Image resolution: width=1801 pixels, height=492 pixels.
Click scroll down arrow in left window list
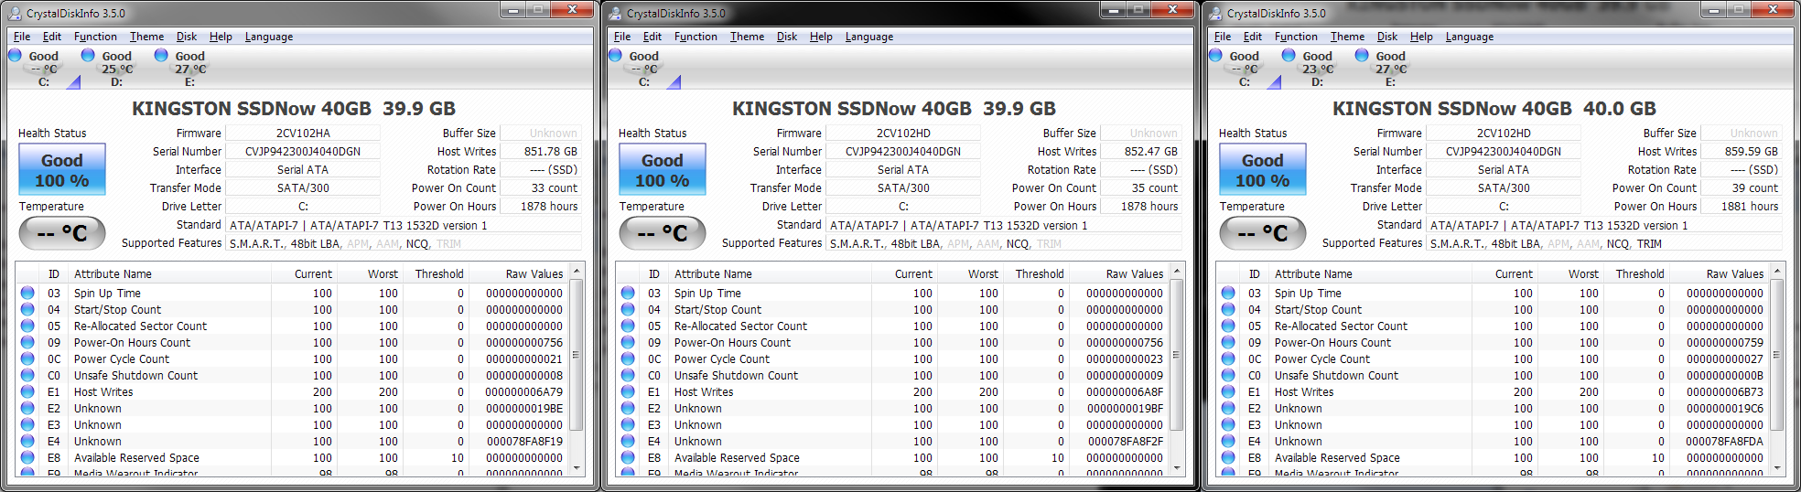pyautogui.click(x=577, y=467)
